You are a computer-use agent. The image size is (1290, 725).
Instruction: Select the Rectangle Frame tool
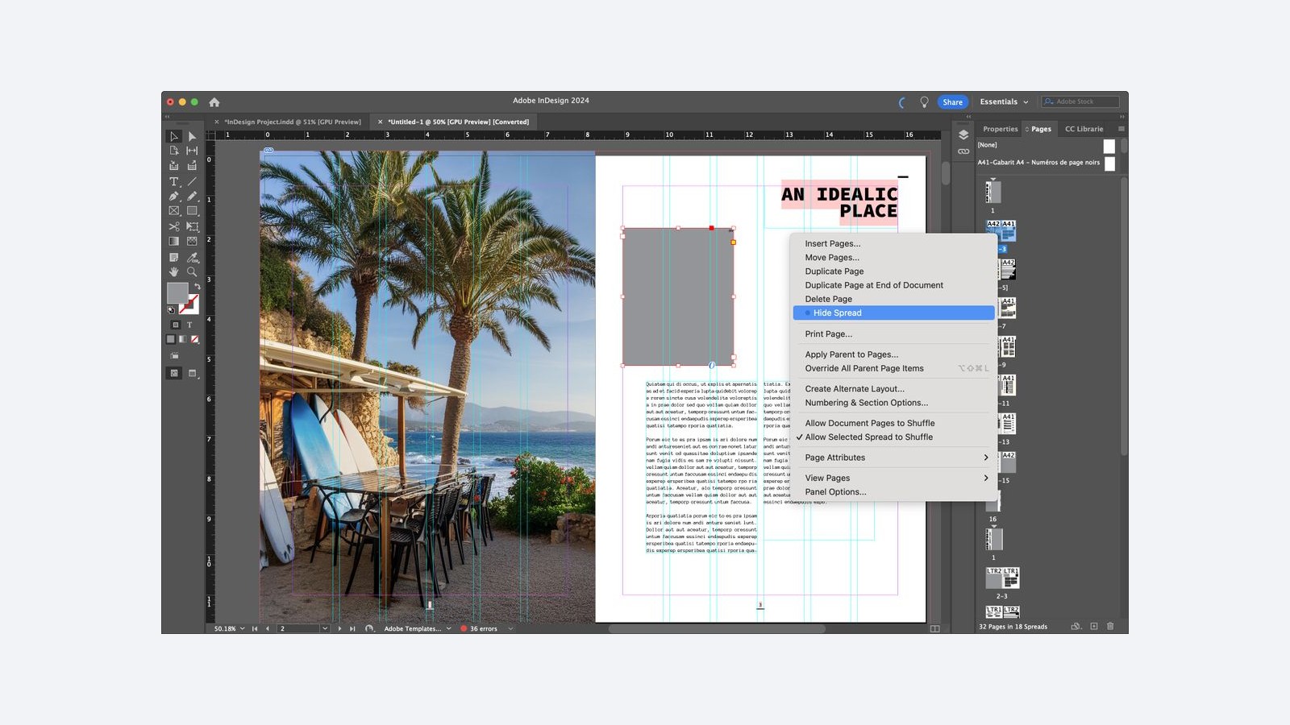(x=173, y=211)
